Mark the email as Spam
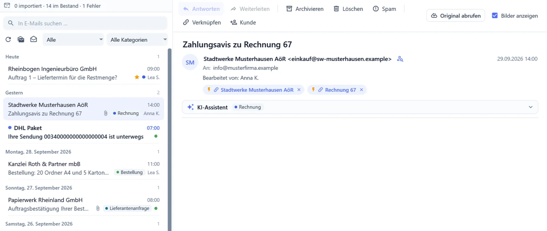Viewport: 547px width, 231px height. (384, 9)
